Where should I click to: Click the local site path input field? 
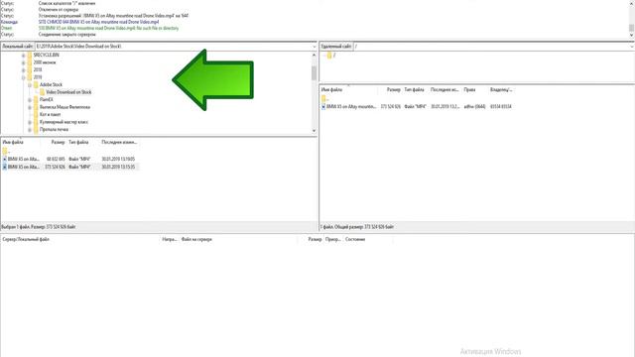point(173,47)
